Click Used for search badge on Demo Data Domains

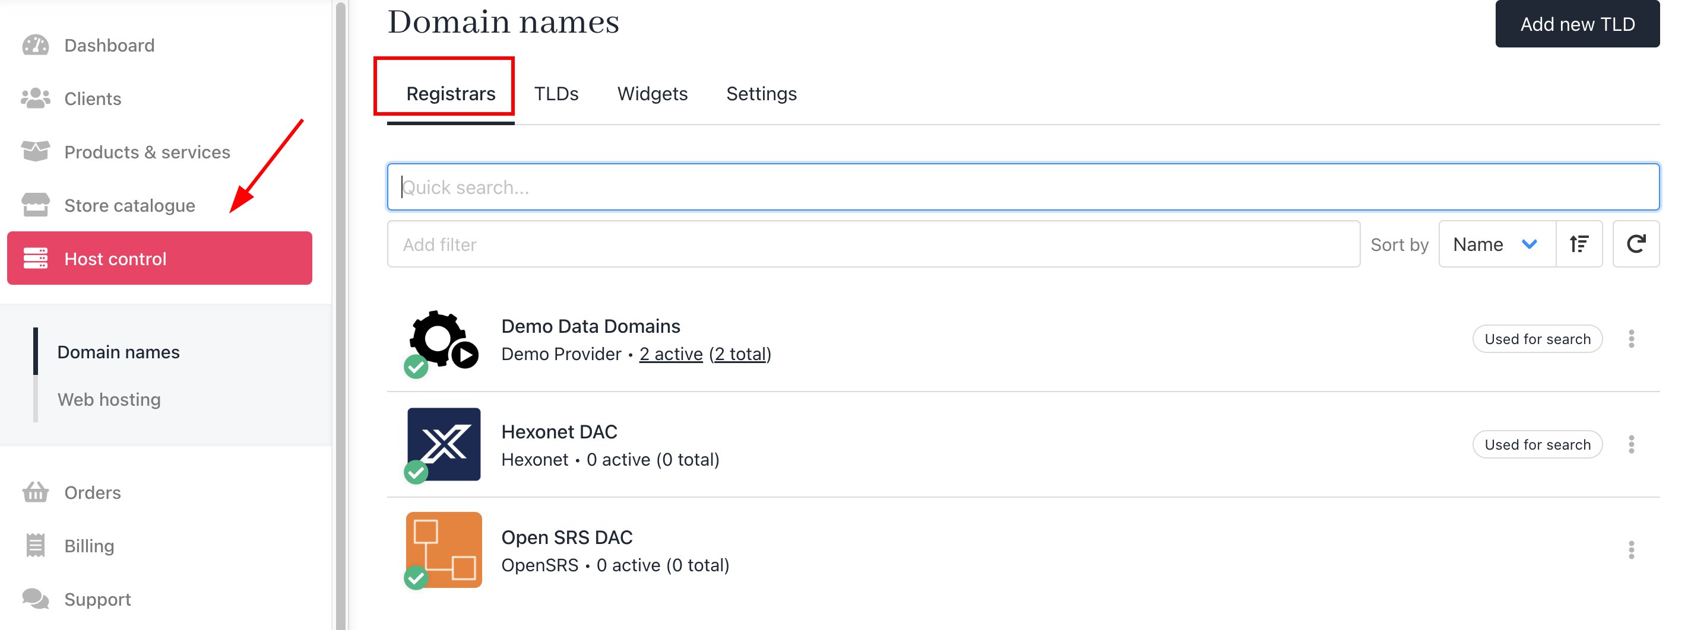click(1537, 339)
